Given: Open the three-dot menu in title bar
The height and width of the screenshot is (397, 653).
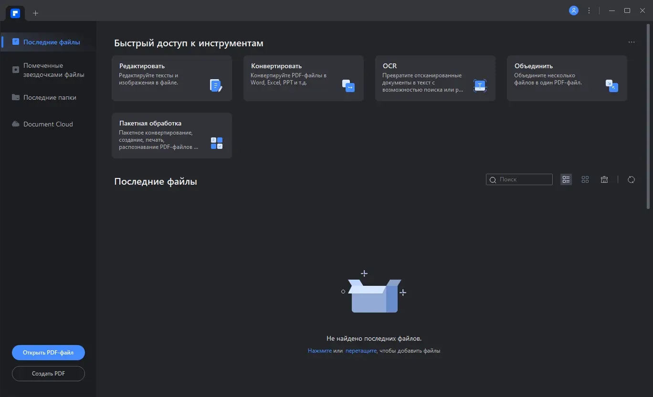Looking at the screenshot, I should point(589,10).
